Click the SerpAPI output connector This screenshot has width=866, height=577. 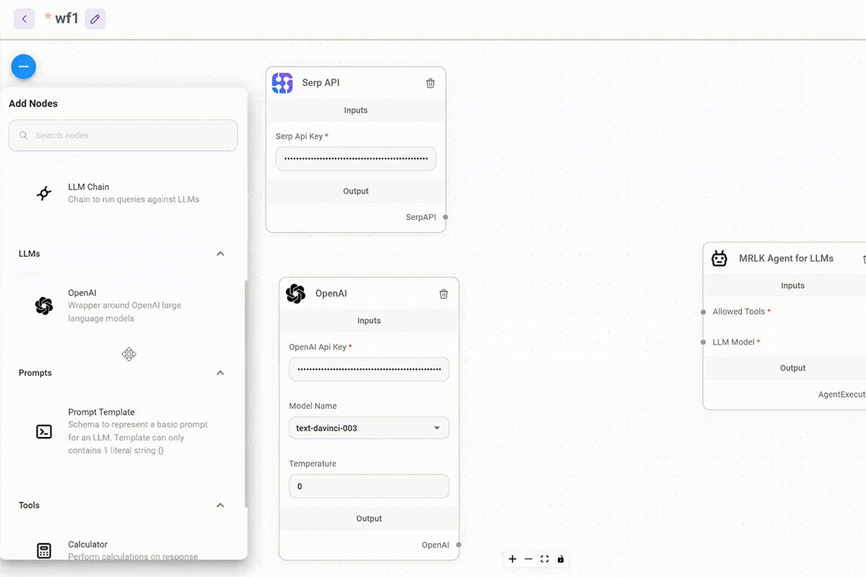tap(446, 217)
